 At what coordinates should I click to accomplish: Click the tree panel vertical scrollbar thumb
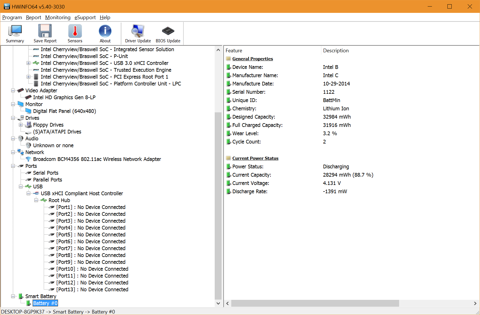point(218,206)
